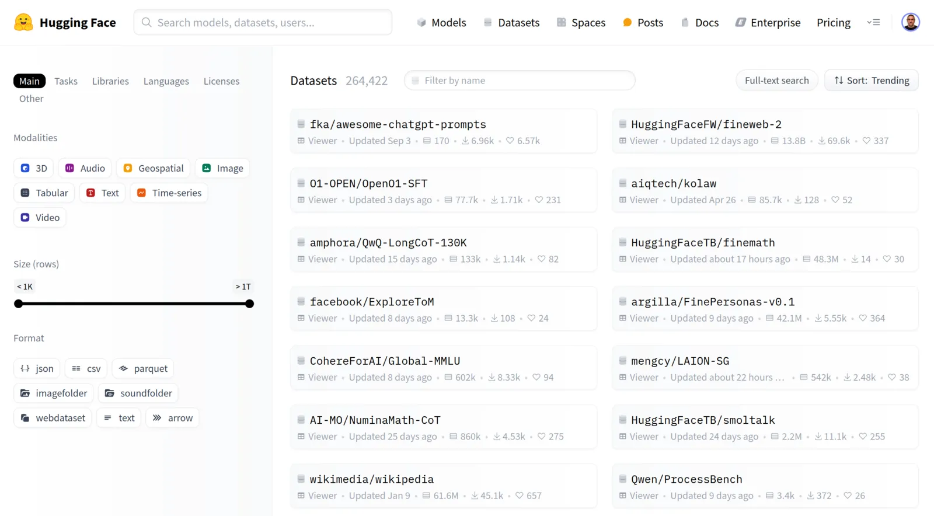Screen dimensions: 934x516
Task: Click the Full-text search button
Action: pyautogui.click(x=776, y=80)
